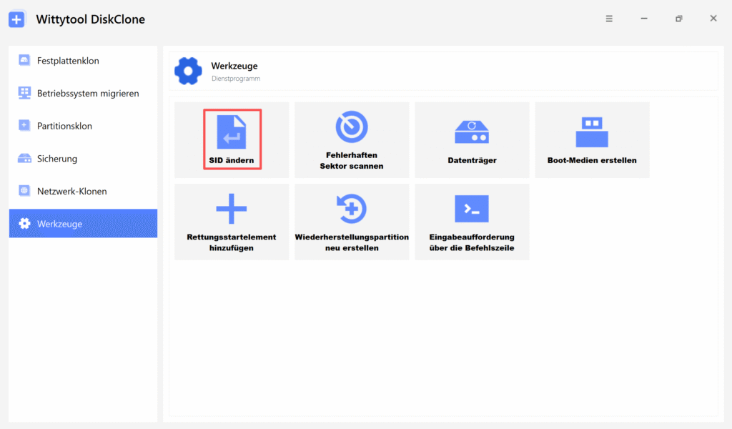Viewport: 732px width, 429px height.
Task: Restore down the DiskClone window
Action: tap(679, 19)
